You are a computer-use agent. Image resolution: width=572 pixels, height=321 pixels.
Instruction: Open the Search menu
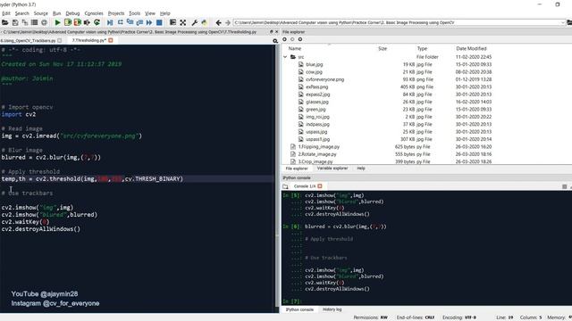point(21,13)
